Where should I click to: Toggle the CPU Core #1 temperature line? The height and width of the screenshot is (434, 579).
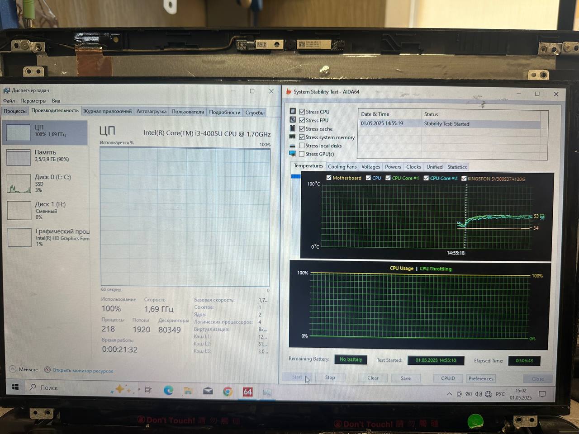tap(388, 178)
